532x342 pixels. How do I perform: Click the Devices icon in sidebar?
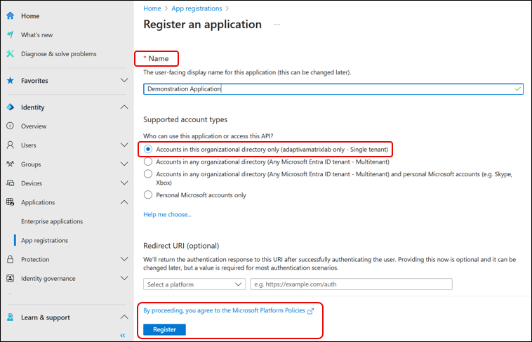pyautogui.click(x=11, y=183)
